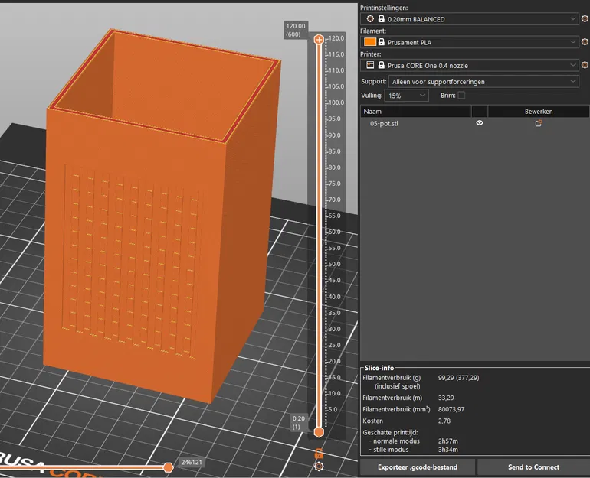Screen dimensions: 590x478
Task: Open settings cog for Prusa CORE One printer
Action: (x=585, y=65)
